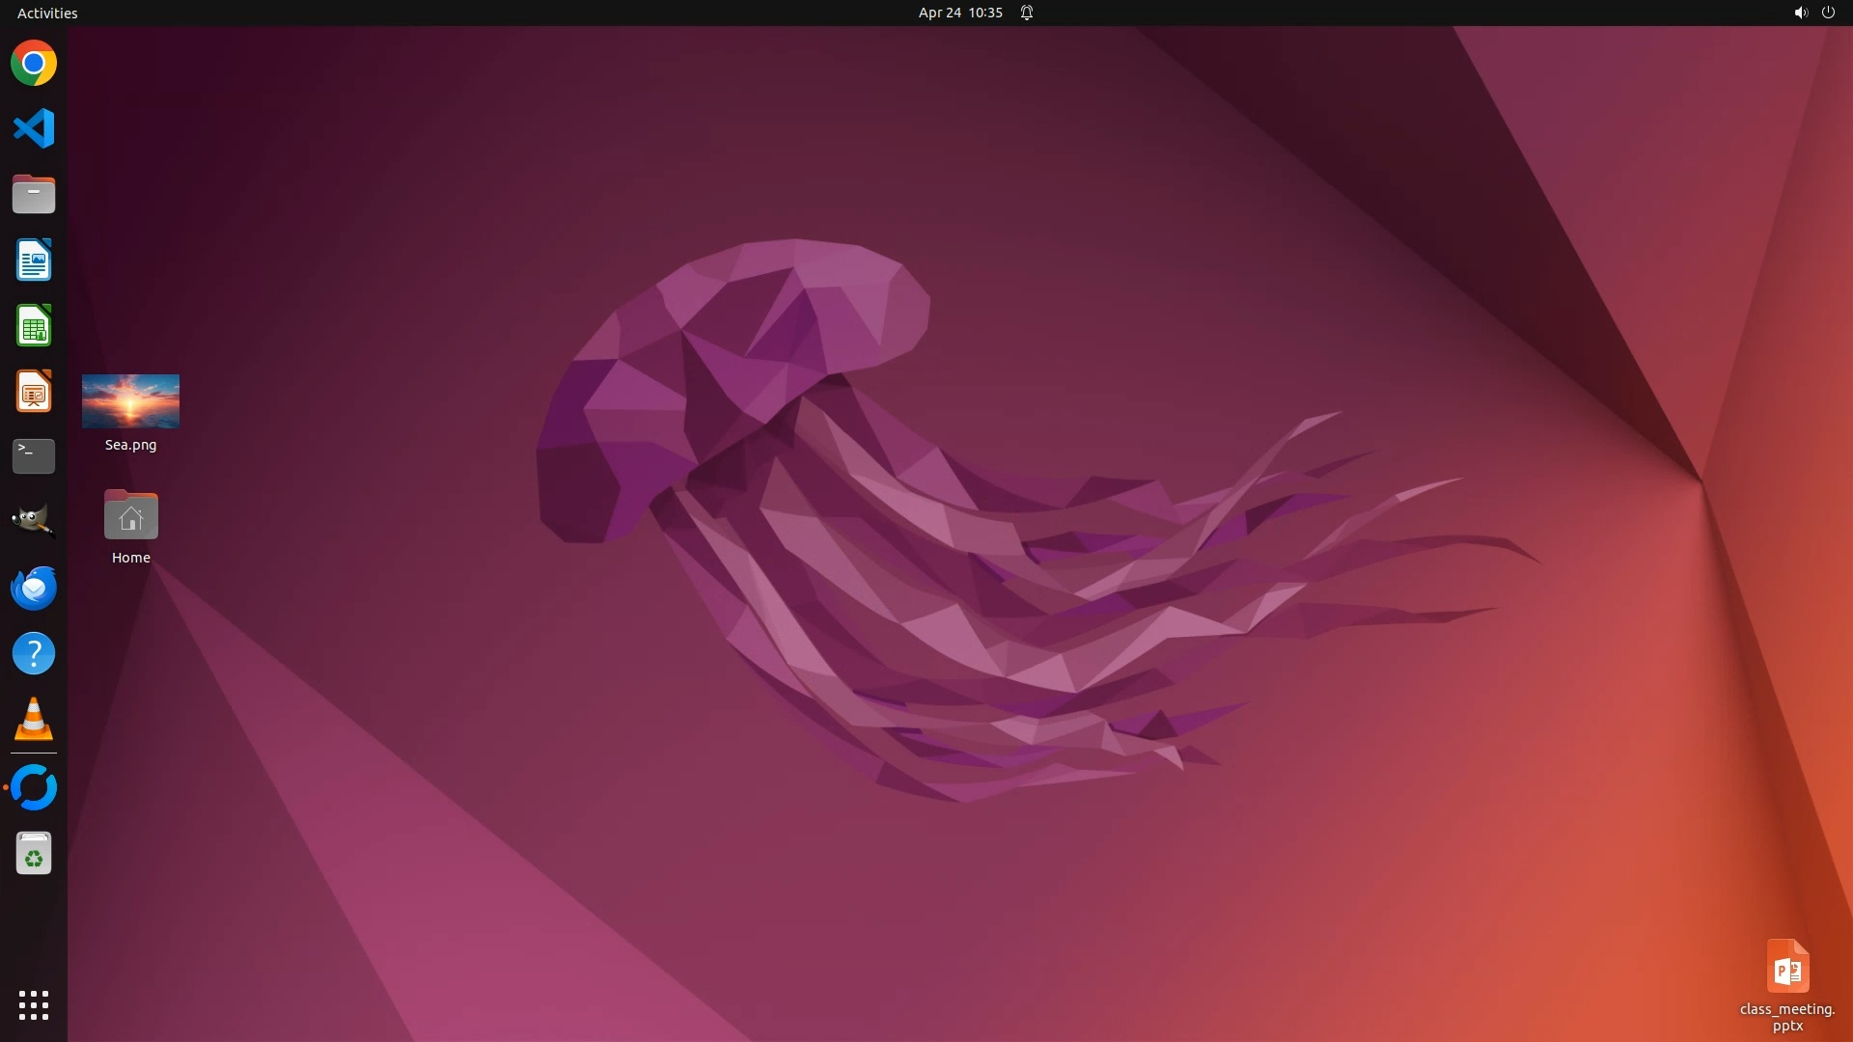Open Google Chrome from the dock
1853x1042 pixels.
[x=34, y=64]
